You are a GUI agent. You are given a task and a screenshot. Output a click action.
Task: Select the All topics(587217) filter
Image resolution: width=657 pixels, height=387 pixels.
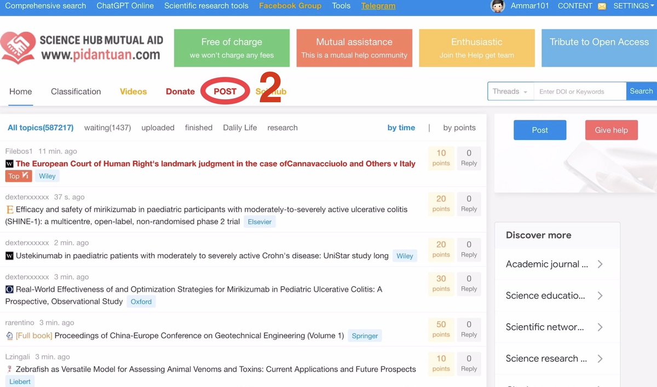coord(41,128)
